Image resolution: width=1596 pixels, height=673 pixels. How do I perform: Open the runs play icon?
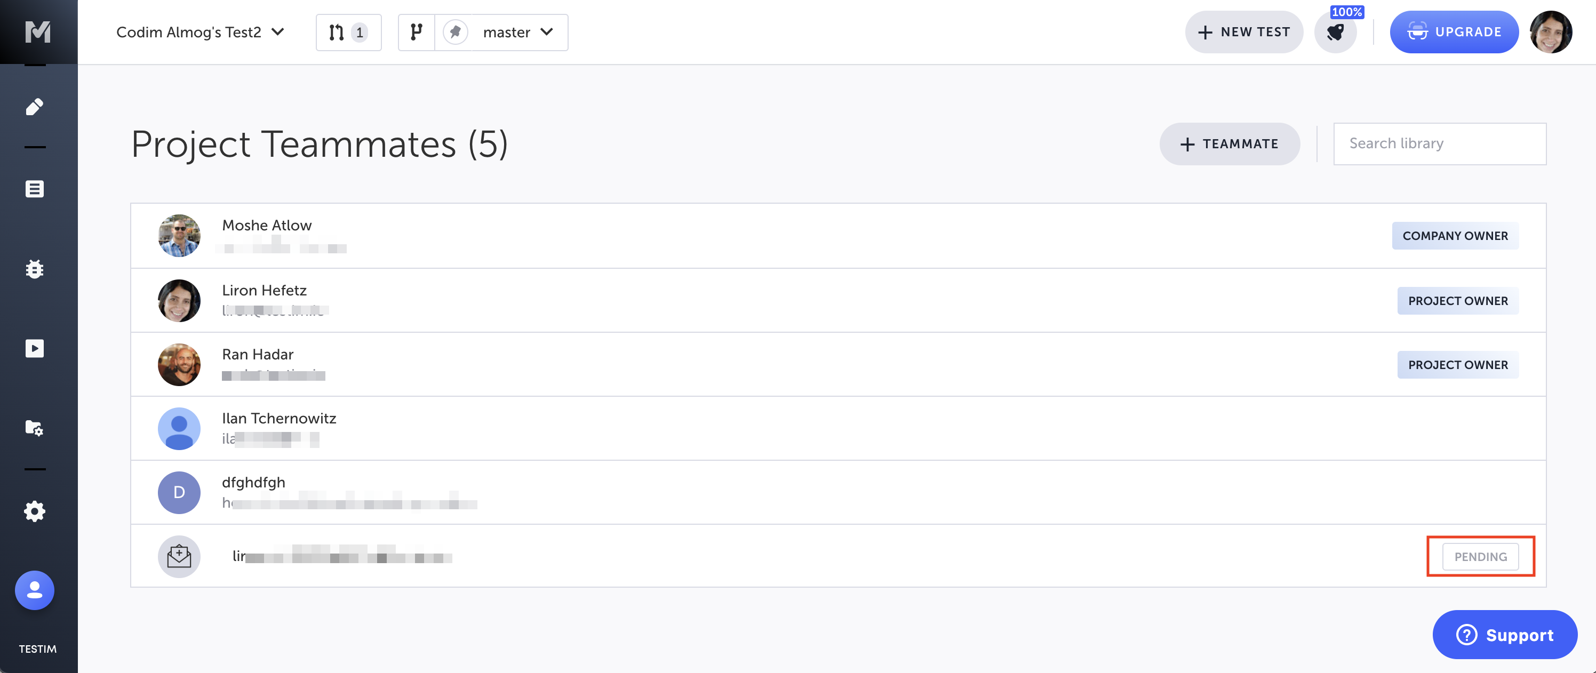pyautogui.click(x=35, y=349)
